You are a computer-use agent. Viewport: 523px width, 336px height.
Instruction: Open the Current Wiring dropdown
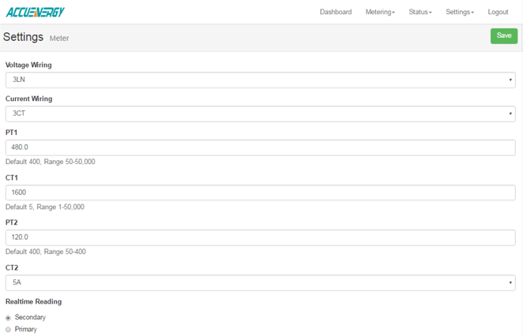coord(260,114)
